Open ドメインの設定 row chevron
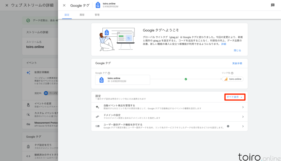Viewport: 281px width, 161px height. pos(243,117)
